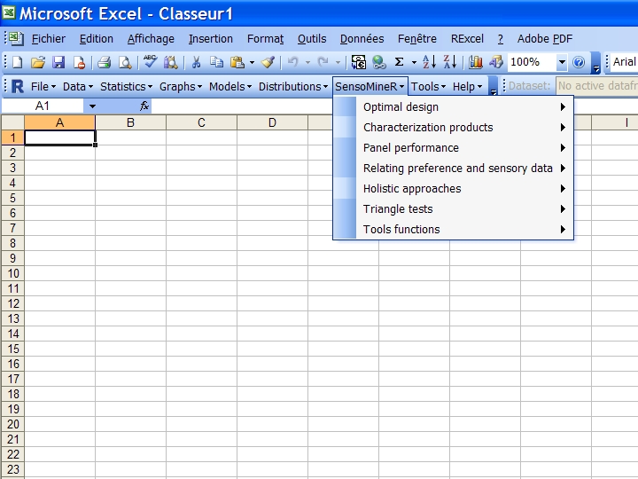The width and height of the screenshot is (638, 479).
Task: Click the Paste clipboard icon
Action: pos(237,62)
